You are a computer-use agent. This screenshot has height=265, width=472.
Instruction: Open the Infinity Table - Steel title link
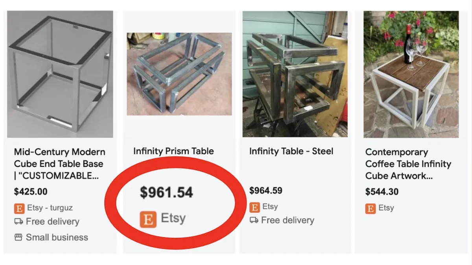pyautogui.click(x=291, y=151)
